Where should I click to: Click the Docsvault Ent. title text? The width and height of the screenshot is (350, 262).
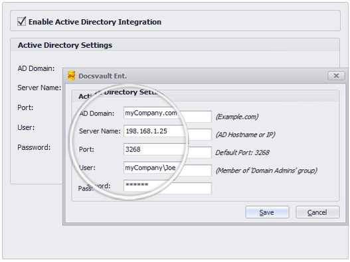[x=102, y=76]
